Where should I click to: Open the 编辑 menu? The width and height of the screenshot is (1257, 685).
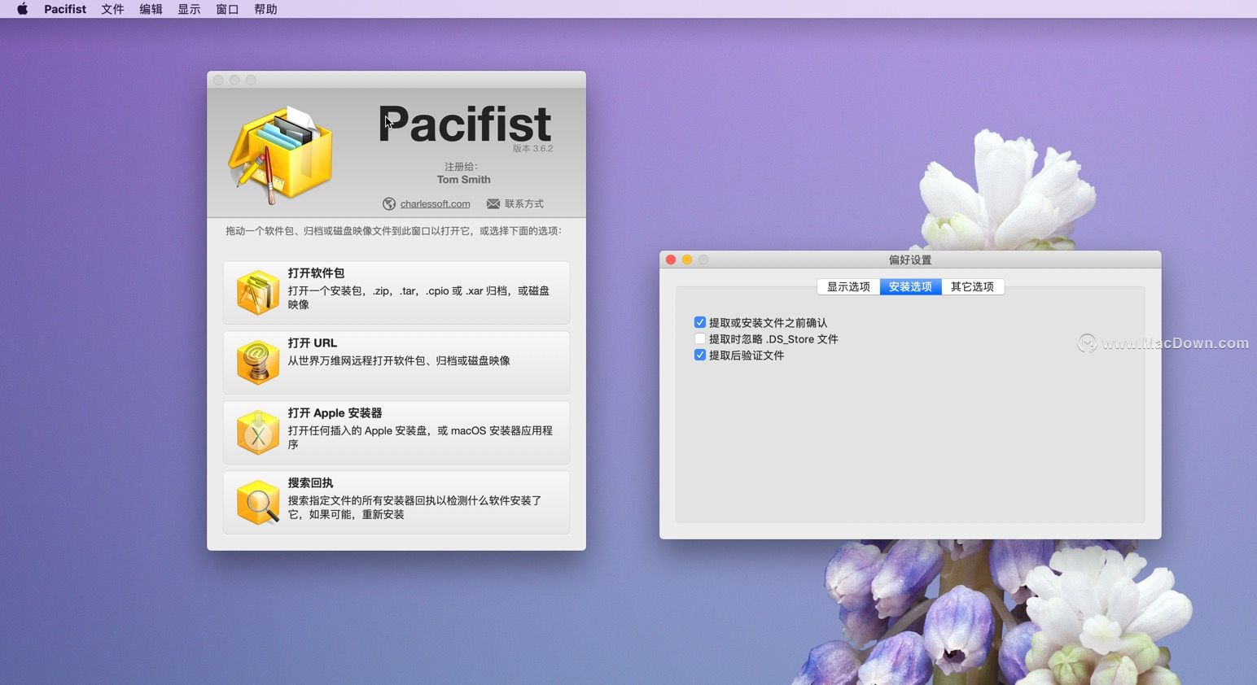click(x=151, y=9)
